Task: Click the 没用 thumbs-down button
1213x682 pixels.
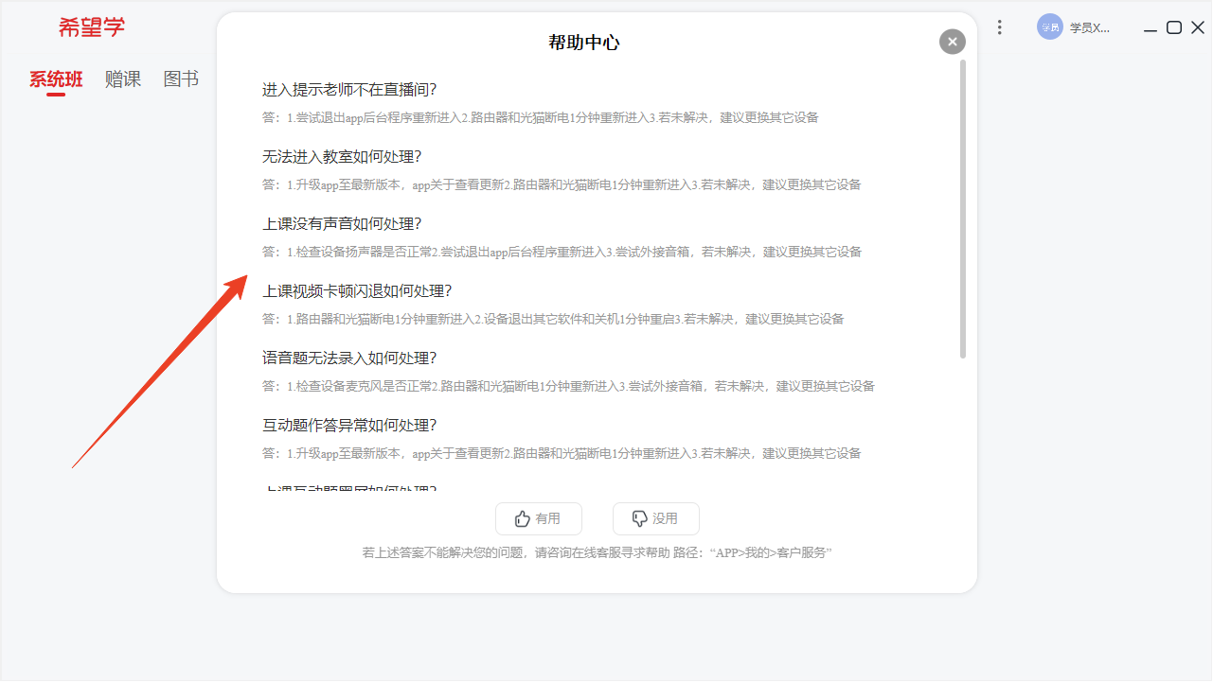Action: [x=655, y=518]
